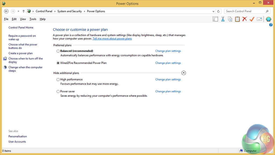
Task: Open the address bar history dropdown
Action: (x=214, y=11)
